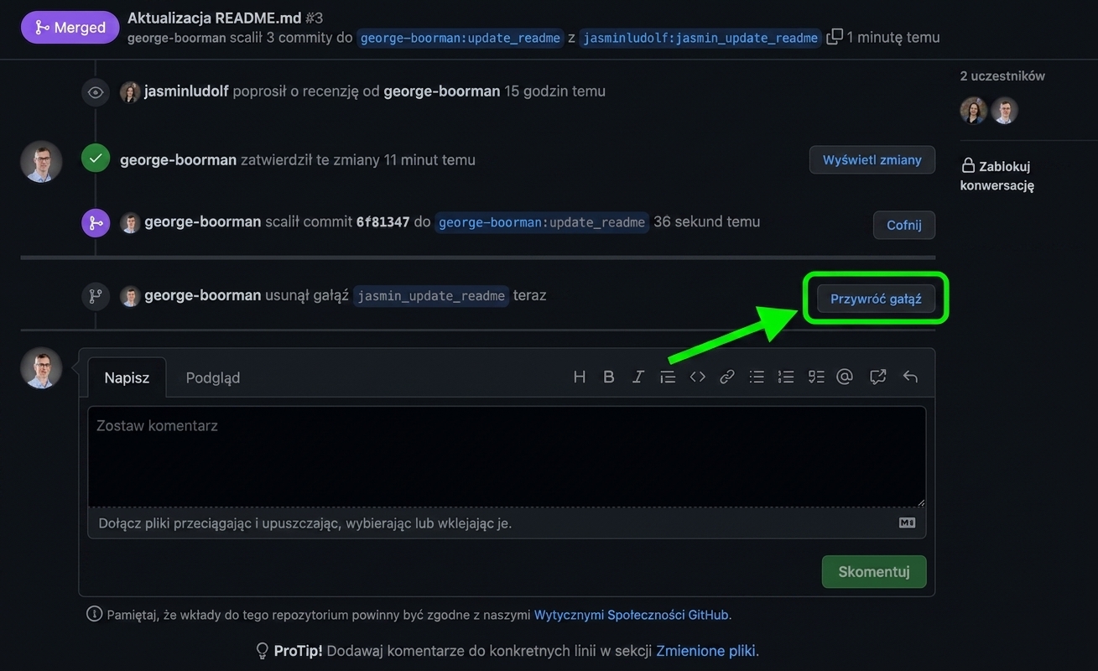Viewport: 1098px width, 671px height.
Task: Open Wytycznymi Społeczności GitHub link
Action: (632, 615)
